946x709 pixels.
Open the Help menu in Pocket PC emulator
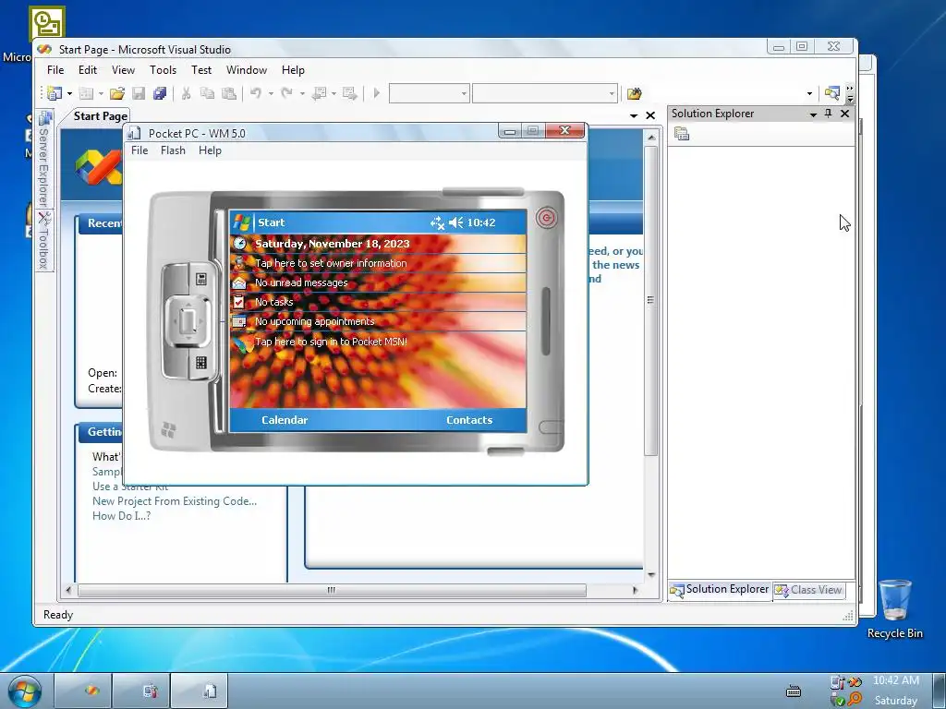210,150
